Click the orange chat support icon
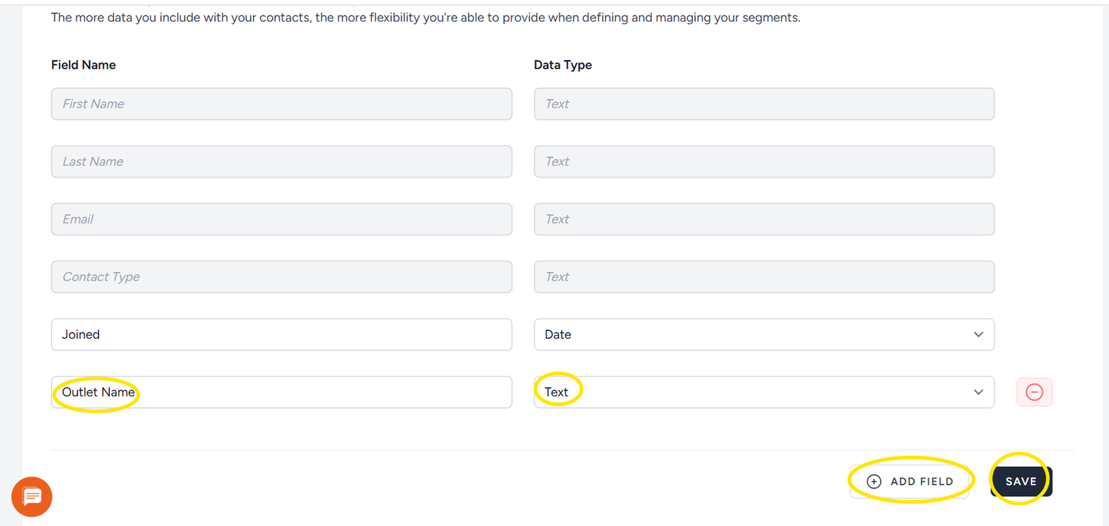The image size is (1109, 526). 32,497
